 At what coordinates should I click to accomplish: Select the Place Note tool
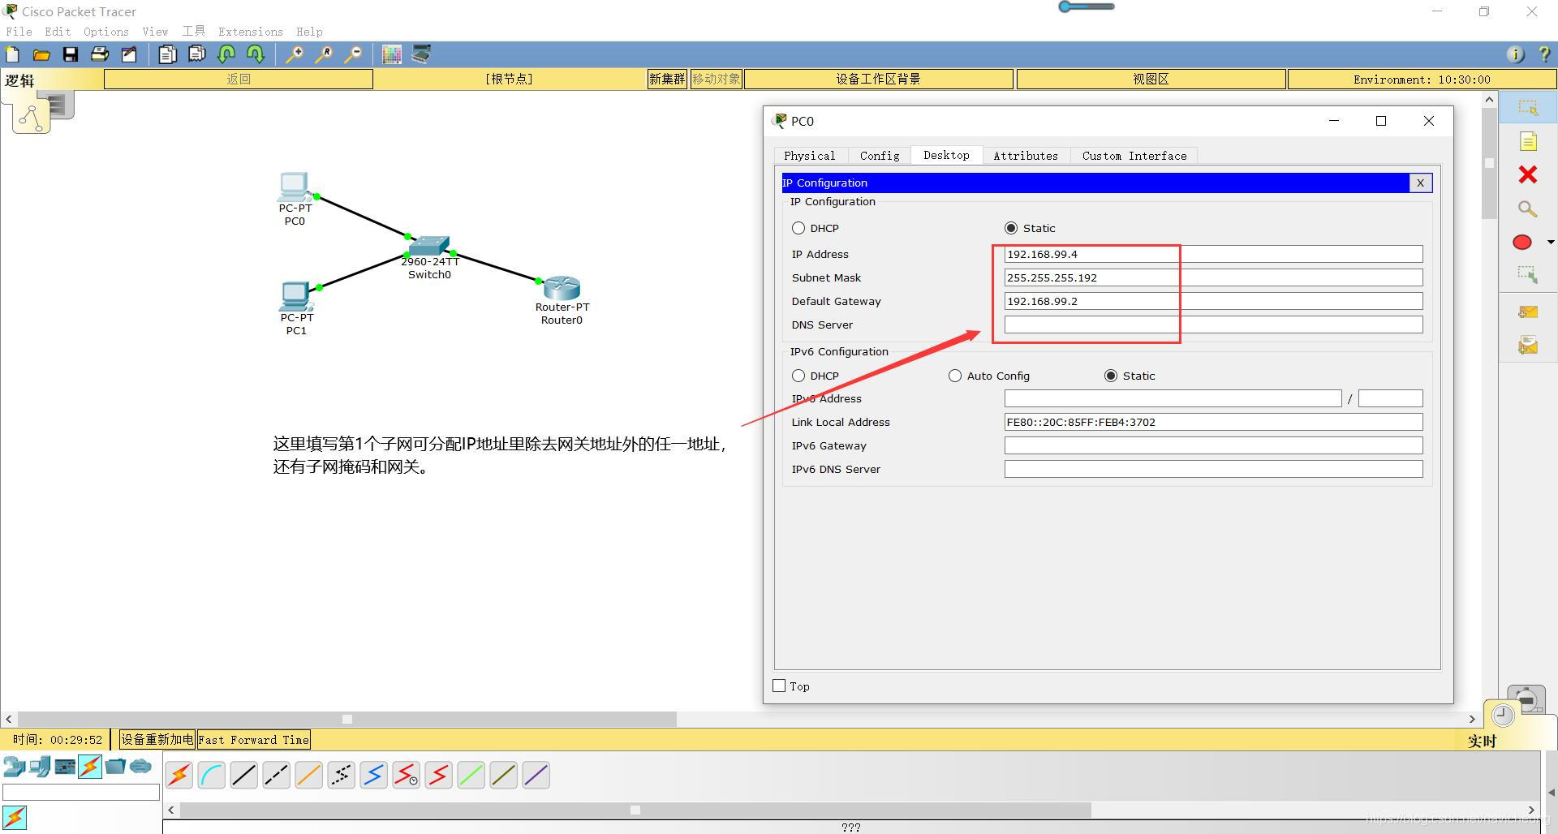(1528, 142)
